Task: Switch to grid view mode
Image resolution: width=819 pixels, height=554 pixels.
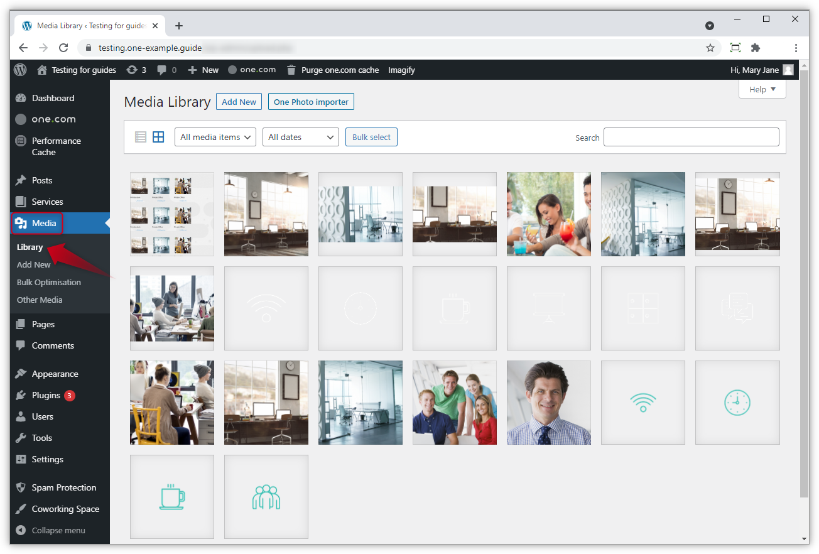Action: point(158,136)
